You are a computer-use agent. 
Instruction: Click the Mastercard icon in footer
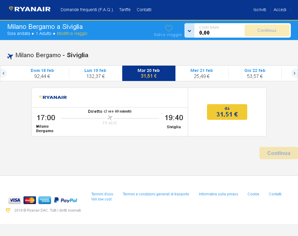coord(30,200)
